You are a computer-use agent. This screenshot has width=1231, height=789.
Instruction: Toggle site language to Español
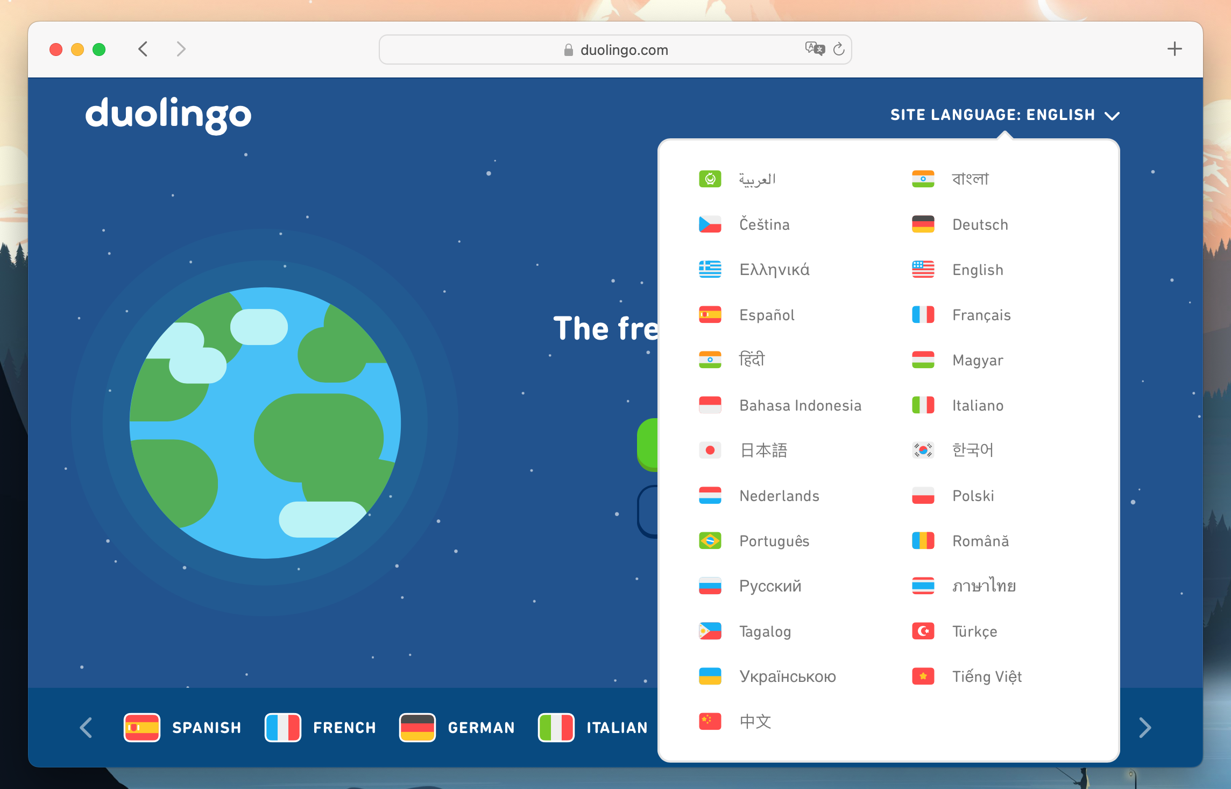click(767, 314)
